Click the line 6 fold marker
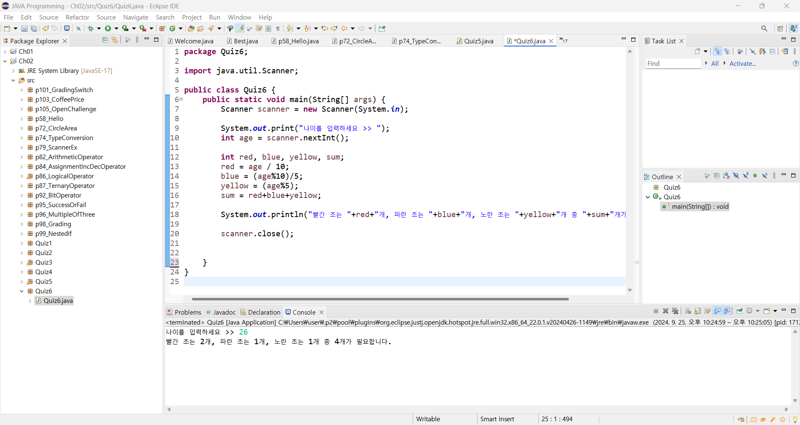 181,99
